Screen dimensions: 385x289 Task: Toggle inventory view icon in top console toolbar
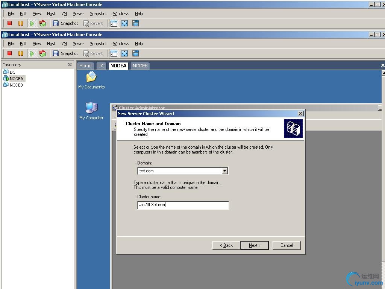114,23
